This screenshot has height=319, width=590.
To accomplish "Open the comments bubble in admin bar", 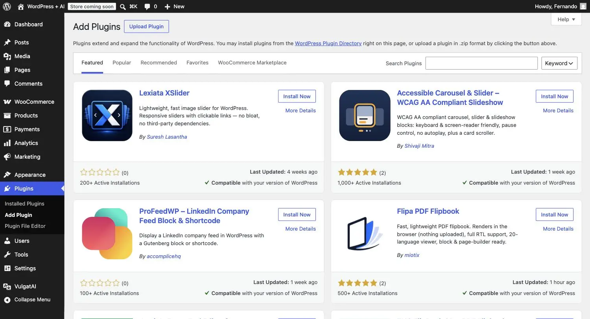I will [147, 7].
